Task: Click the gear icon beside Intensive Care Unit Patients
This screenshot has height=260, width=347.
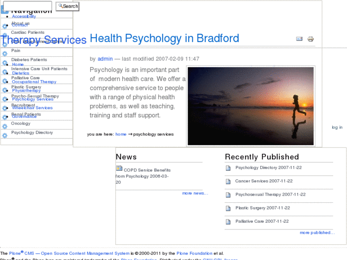Action: [x=5, y=72]
